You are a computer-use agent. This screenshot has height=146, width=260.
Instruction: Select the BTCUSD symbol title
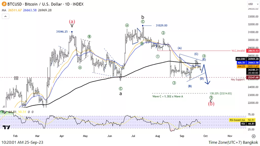click(x=45, y=4)
